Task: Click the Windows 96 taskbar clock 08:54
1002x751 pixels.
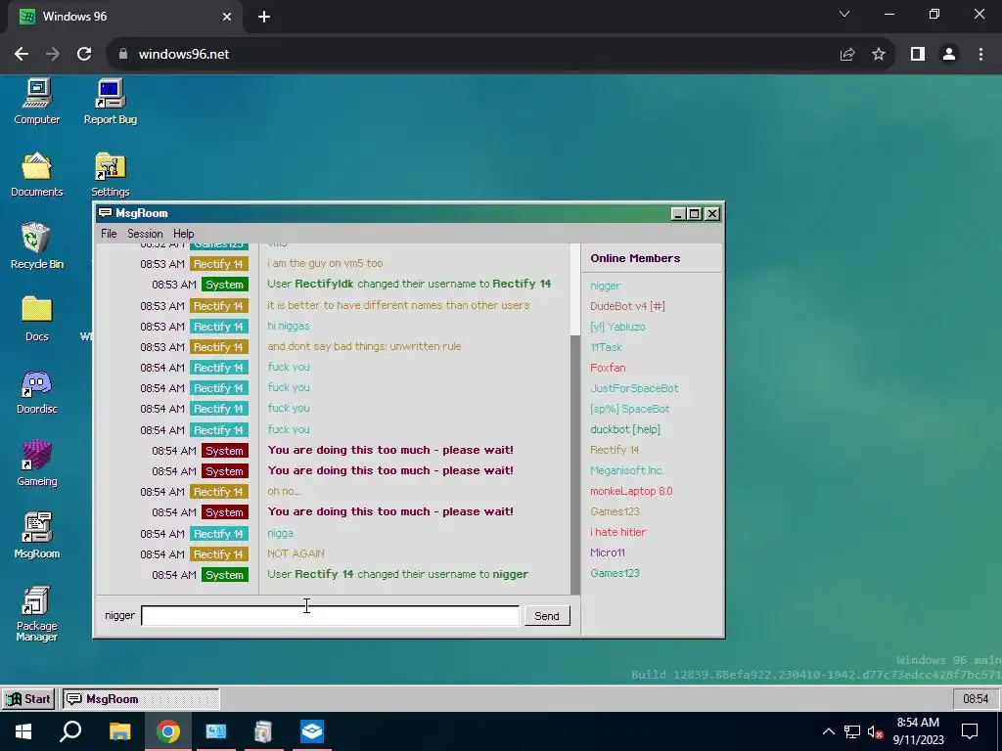Action: [x=976, y=699]
